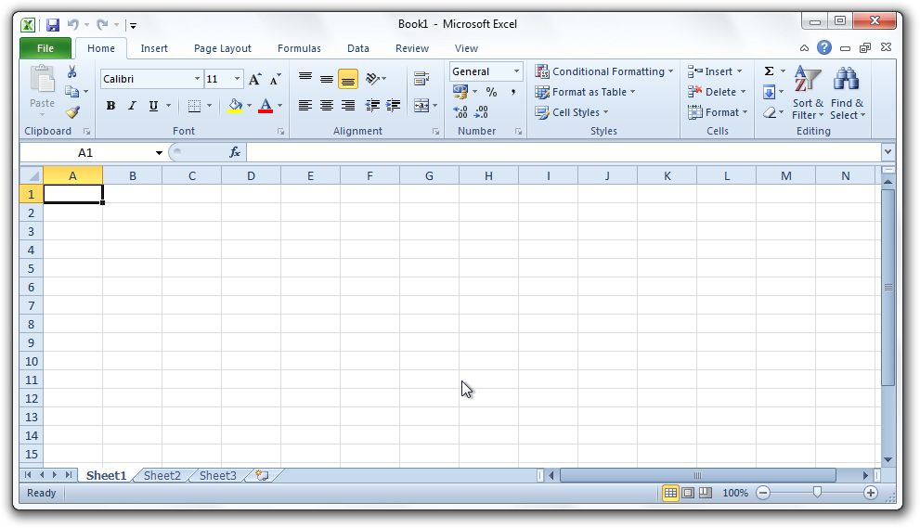The width and height of the screenshot is (920, 528).
Task: Click the Insert Worksheet tab button
Action: click(x=262, y=475)
